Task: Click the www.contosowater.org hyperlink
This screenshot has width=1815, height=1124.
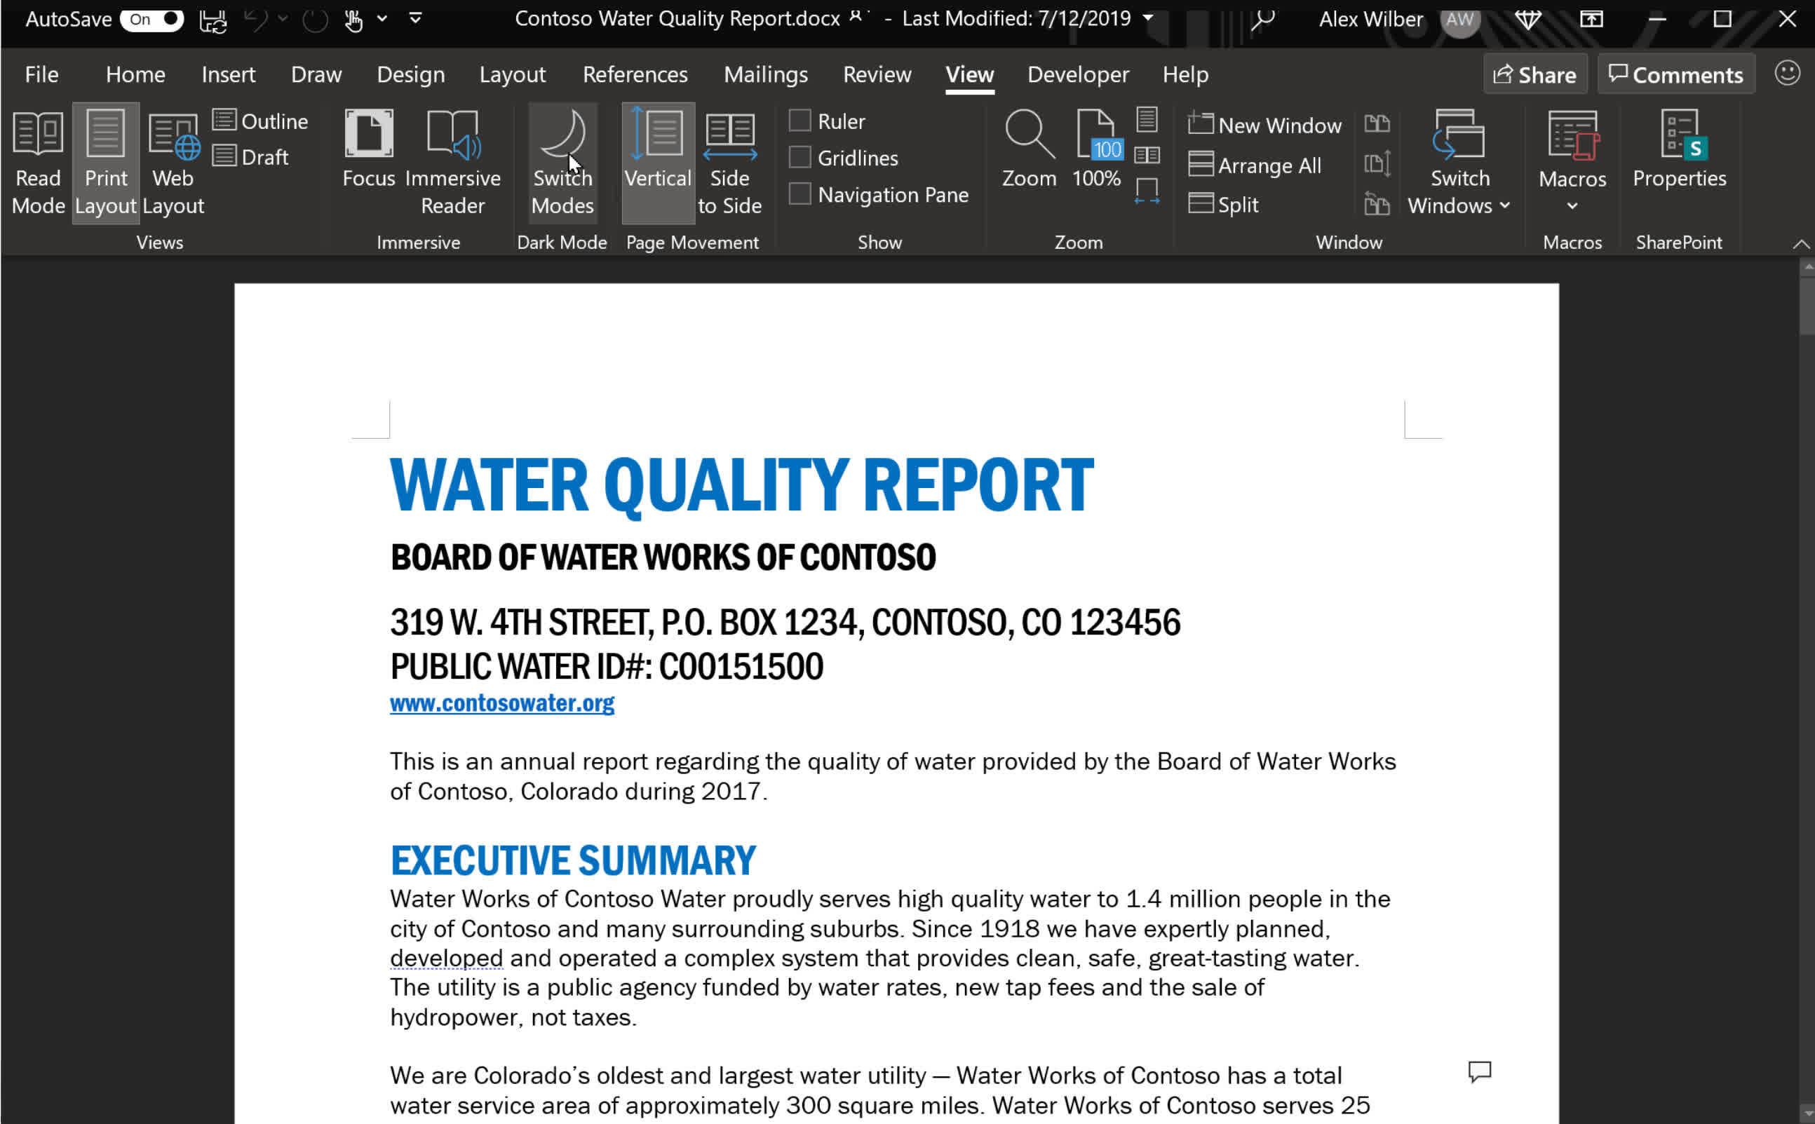Action: (x=503, y=701)
